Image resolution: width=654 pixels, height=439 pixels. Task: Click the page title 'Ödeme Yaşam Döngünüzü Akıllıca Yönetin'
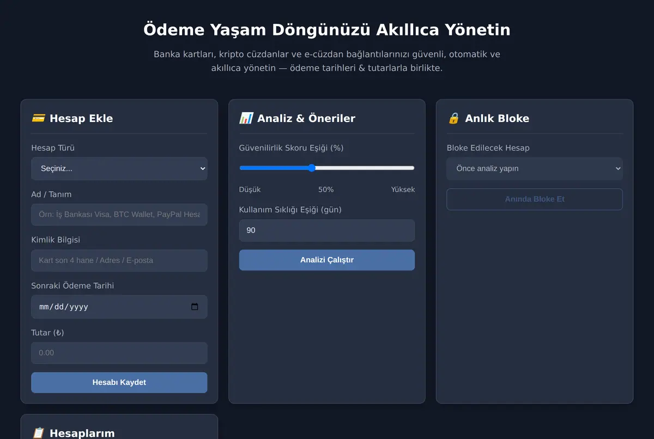tap(327, 29)
